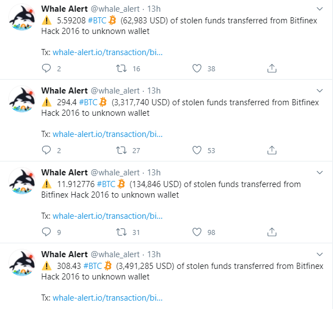
Task: Share the 11.912776 BTC tweet
Action: 272,232
